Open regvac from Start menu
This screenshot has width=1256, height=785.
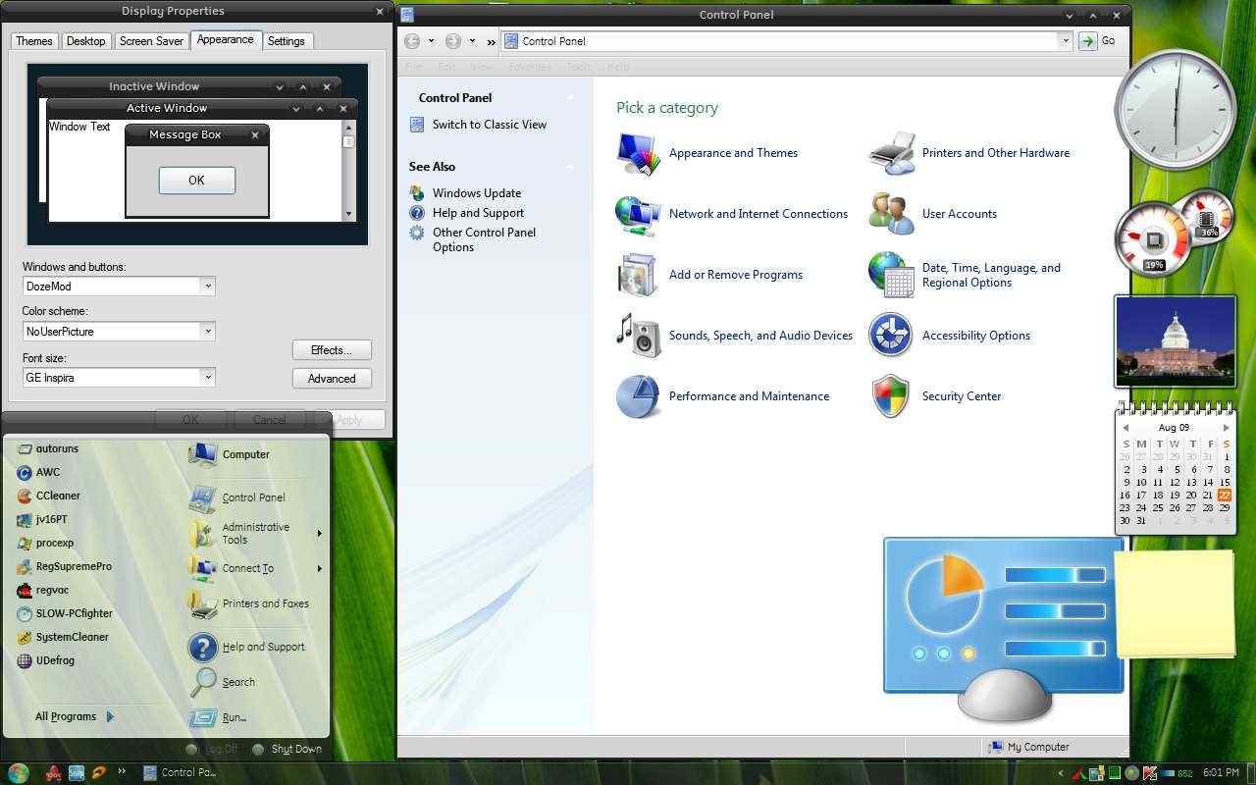point(43,590)
